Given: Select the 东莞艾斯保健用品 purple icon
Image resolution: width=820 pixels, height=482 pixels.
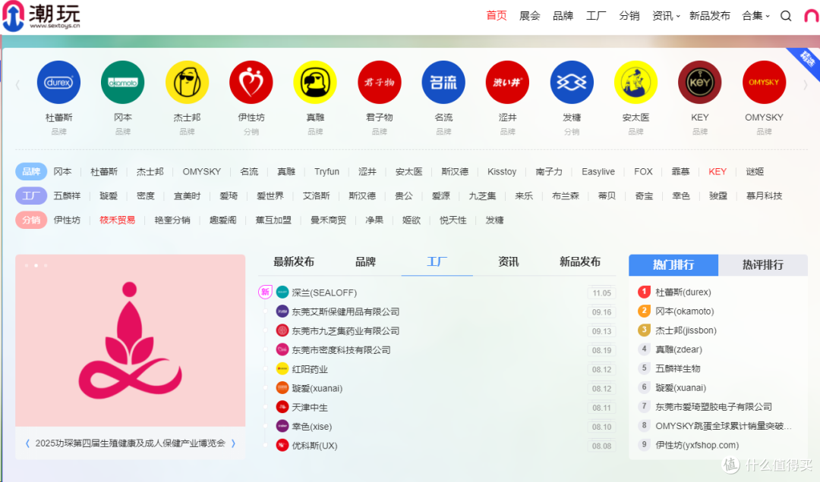Looking at the screenshot, I should click(x=282, y=311).
